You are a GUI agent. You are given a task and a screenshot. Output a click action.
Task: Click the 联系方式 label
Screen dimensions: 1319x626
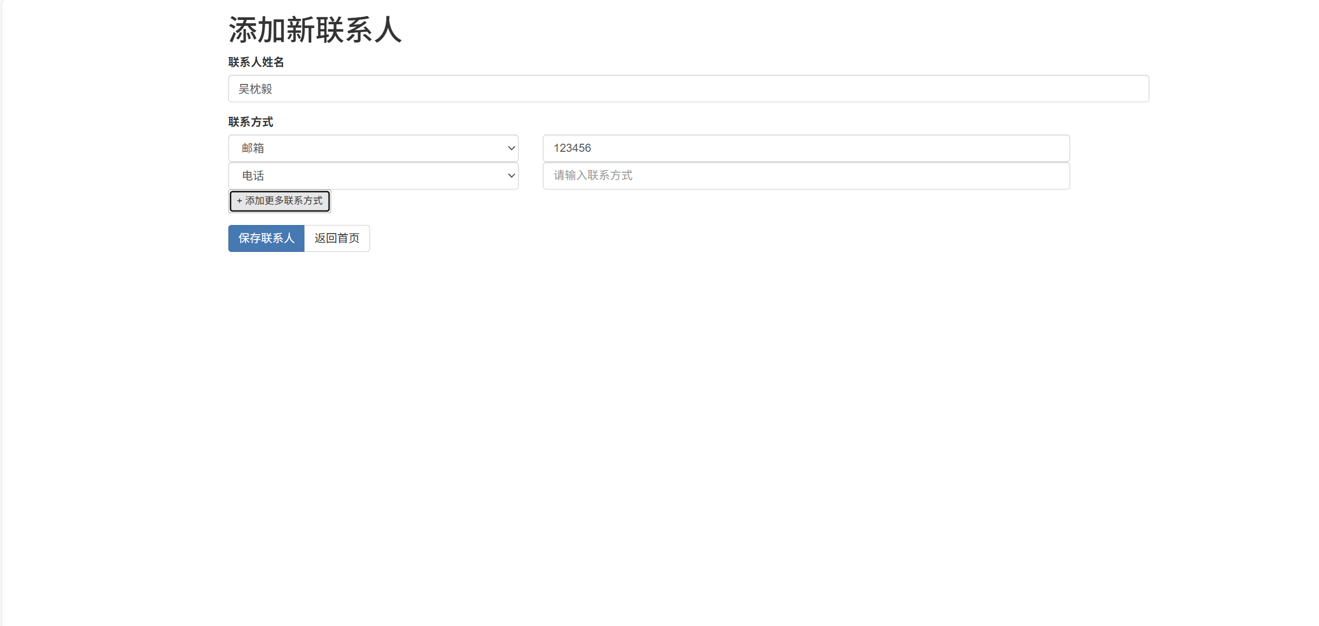point(250,122)
